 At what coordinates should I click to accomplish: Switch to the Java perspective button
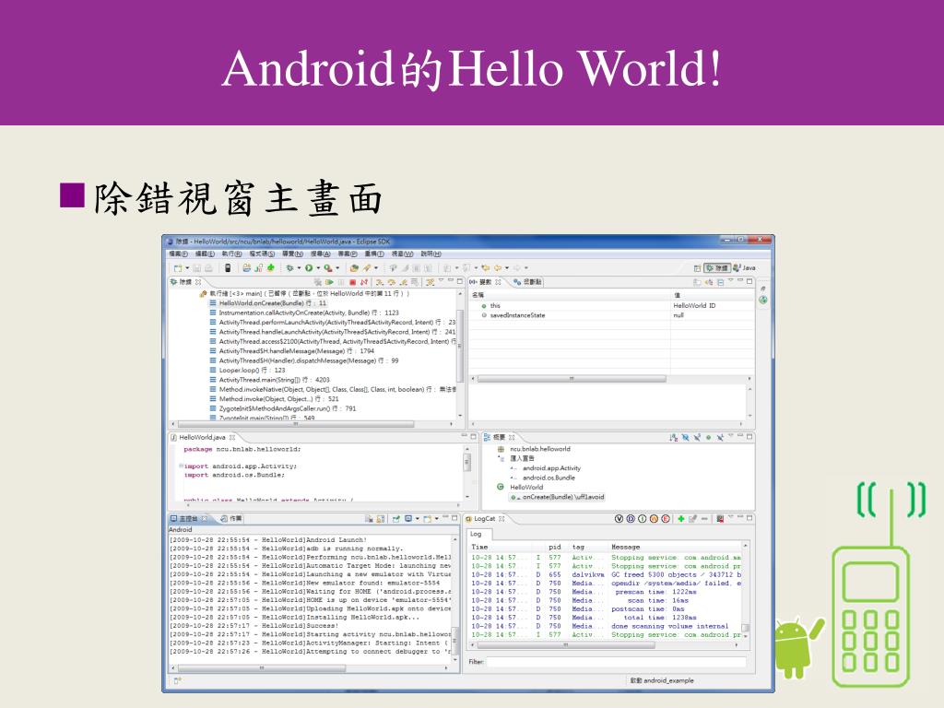click(744, 268)
